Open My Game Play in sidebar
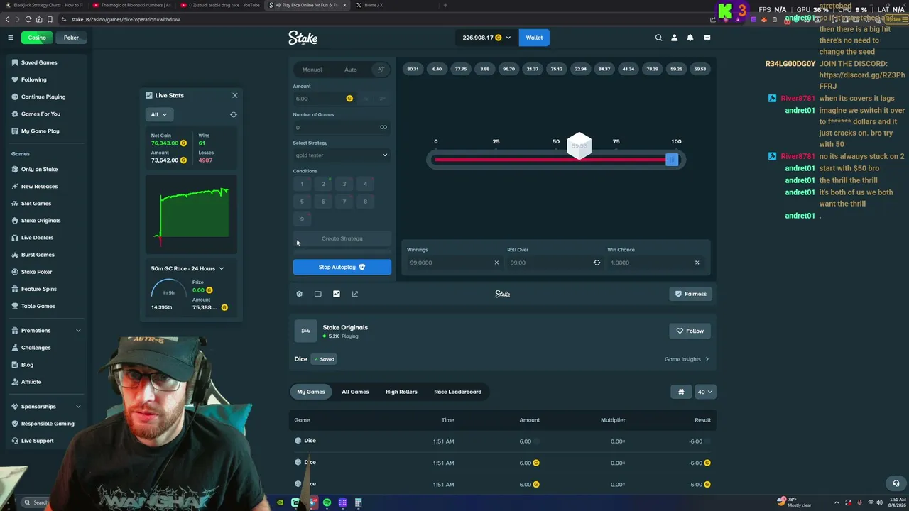Image resolution: width=909 pixels, height=511 pixels. coord(40,131)
